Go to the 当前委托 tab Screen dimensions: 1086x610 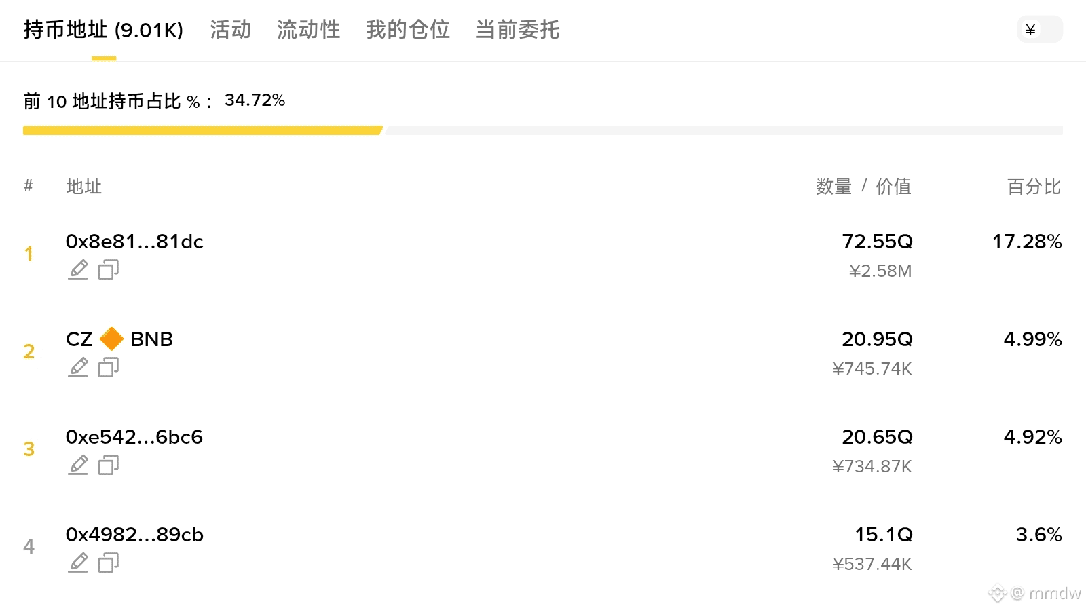point(517,29)
